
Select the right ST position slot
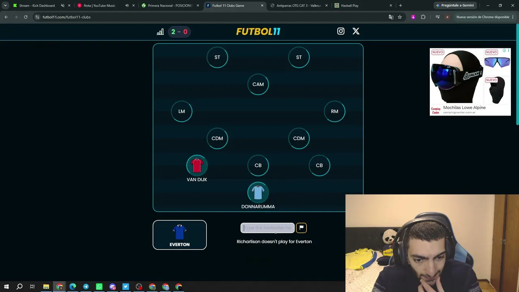299,57
